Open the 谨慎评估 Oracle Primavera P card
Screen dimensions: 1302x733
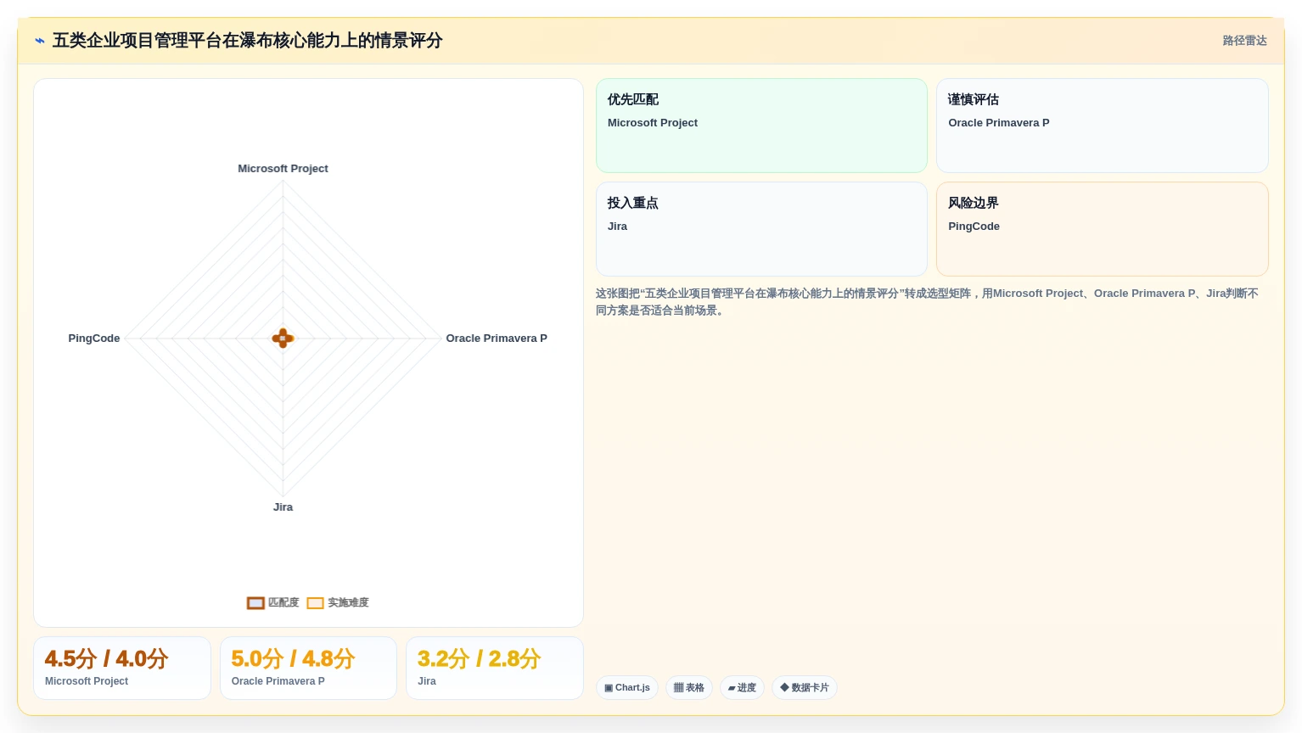coord(1102,126)
